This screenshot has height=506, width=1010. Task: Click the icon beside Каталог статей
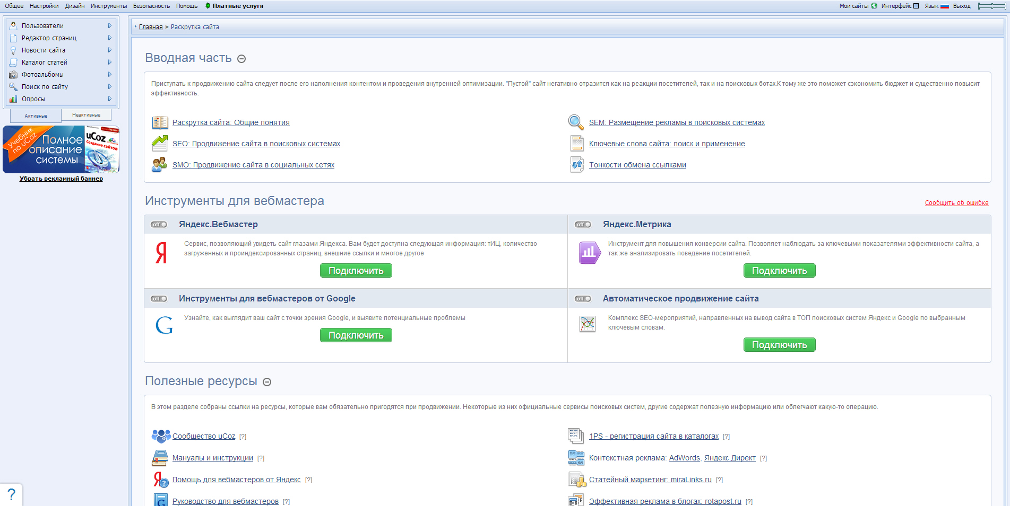pyautogui.click(x=13, y=62)
